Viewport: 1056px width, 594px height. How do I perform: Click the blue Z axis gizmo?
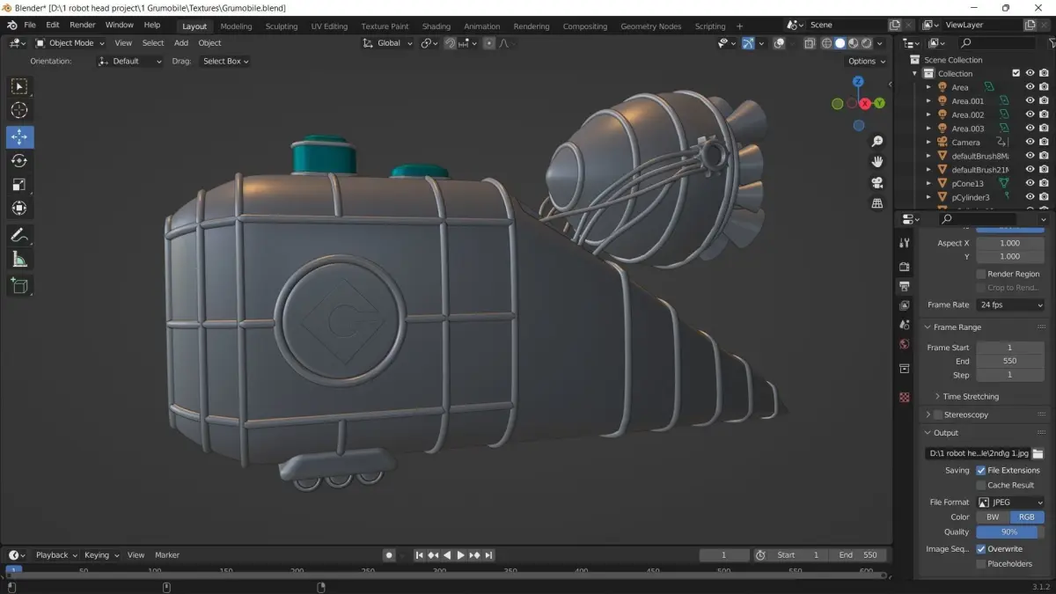tap(859, 82)
